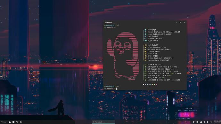Switch to the middle pink workspace dot
This screenshot has width=221, height=124.
click(x=188, y=122)
